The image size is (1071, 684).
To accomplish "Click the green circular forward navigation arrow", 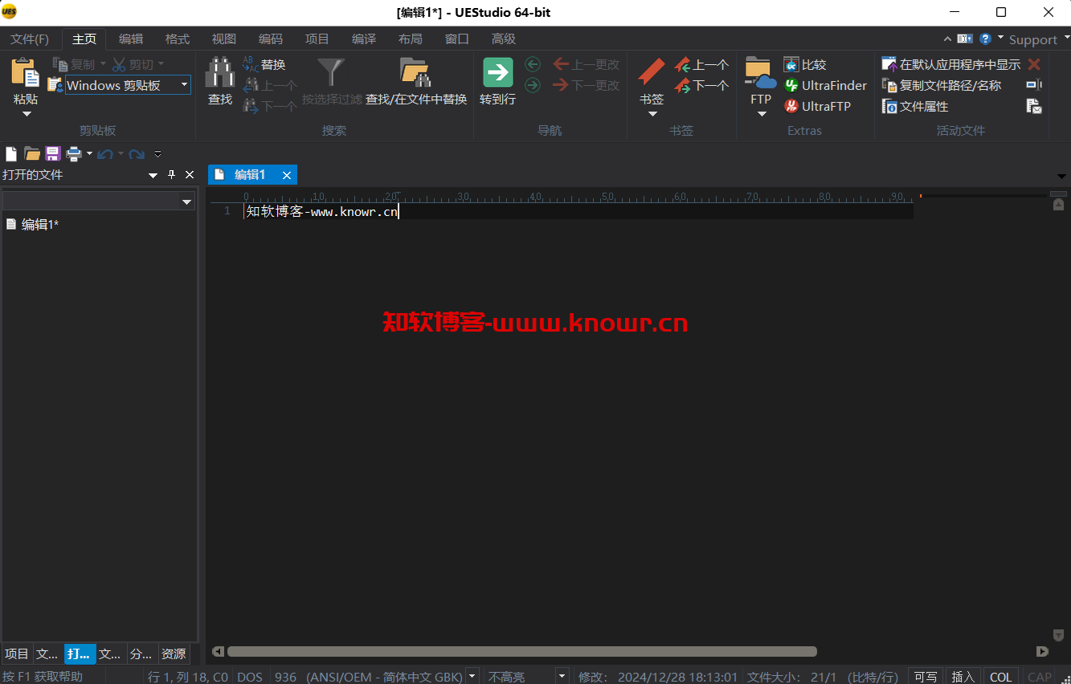I will [532, 85].
